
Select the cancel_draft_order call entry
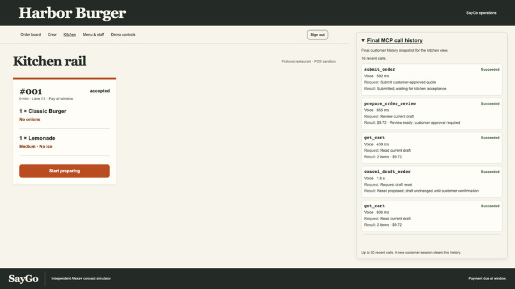tap(431, 181)
